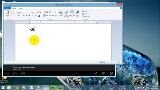Switch to the View ribbon tab
This screenshot has width=160, height=90.
pyautogui.click(x=20, y=8)
